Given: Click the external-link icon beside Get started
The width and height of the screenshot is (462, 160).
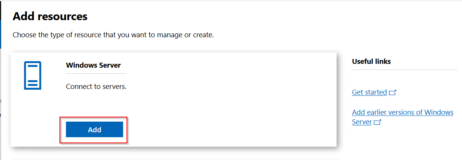Looking at the screenshot, I should tap(393, 92).
